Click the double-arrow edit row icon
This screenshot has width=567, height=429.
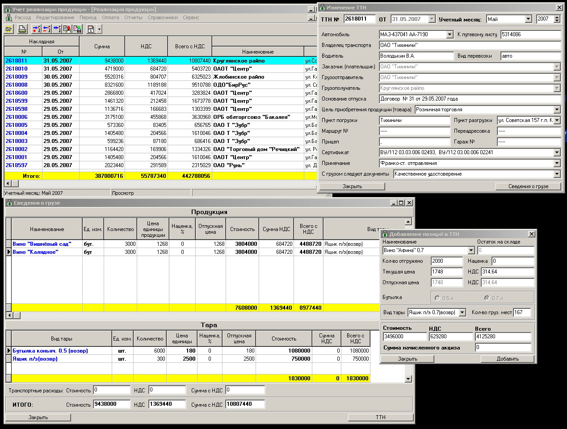pyautogui.click(x=57, y=29)
